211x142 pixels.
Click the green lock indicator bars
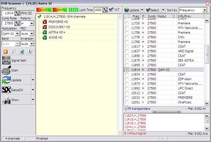[x=73, y=10]
